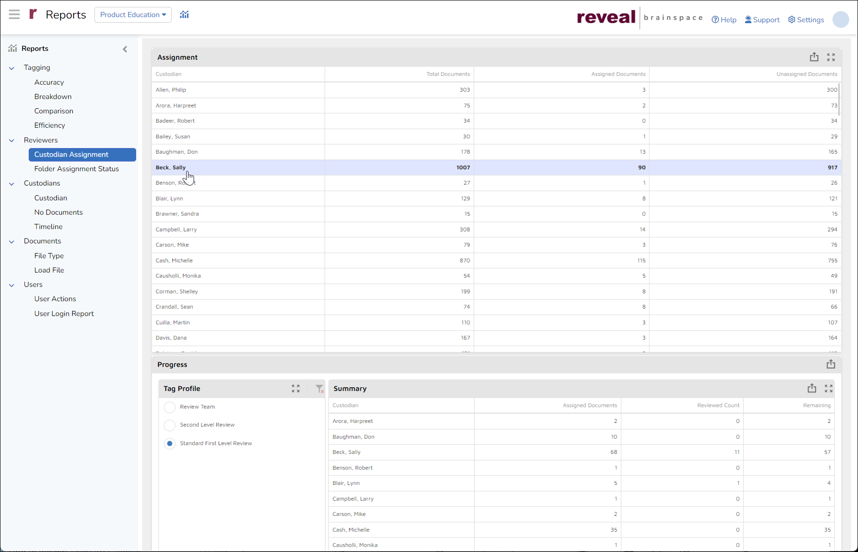Image resolution: width=858 pixels, height=552 pixels.
Task: Open the Efficiency report
Action: [x=50, y=125]
